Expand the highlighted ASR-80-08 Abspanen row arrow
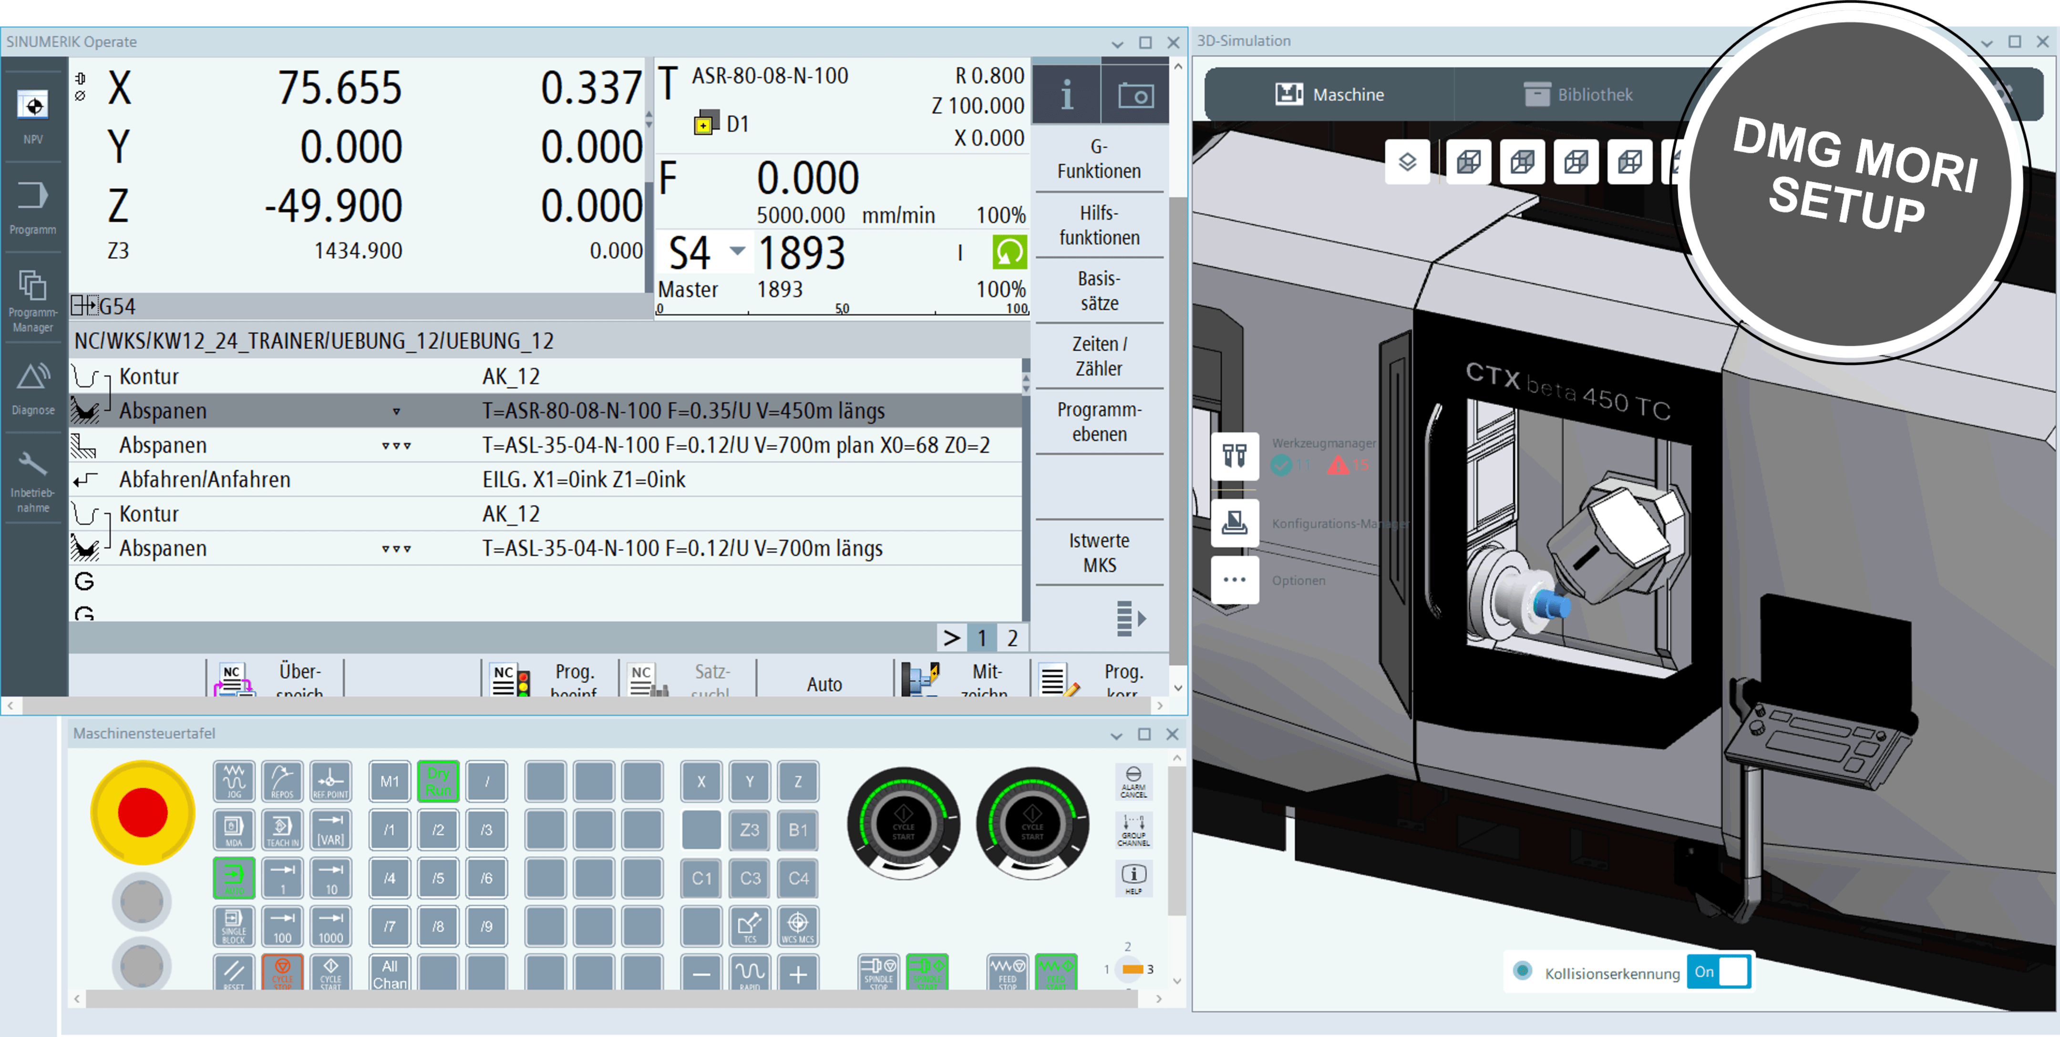 click(397, 411)
